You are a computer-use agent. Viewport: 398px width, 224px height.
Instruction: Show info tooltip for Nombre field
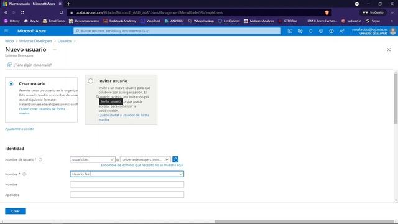(x=24, y=174)
